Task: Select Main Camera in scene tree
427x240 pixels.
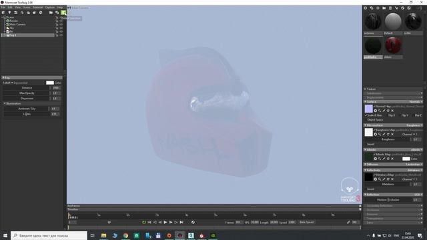Action: pos(17,24)
